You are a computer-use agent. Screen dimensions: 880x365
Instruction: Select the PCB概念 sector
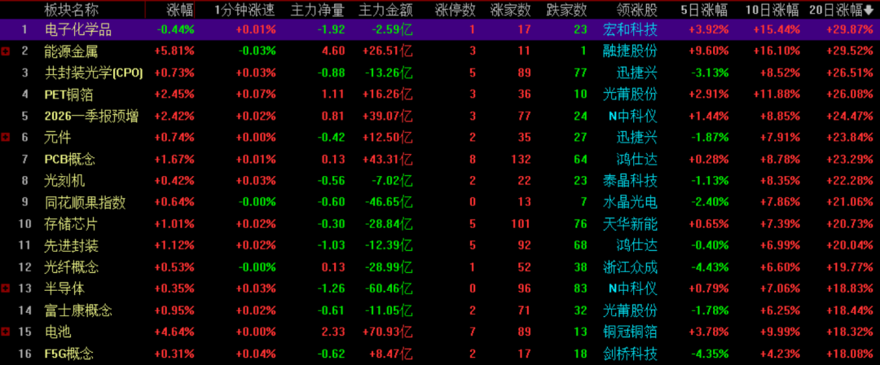coord(69,159)
